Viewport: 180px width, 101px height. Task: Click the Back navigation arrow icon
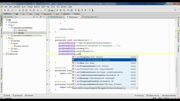[x=38, y=10]
